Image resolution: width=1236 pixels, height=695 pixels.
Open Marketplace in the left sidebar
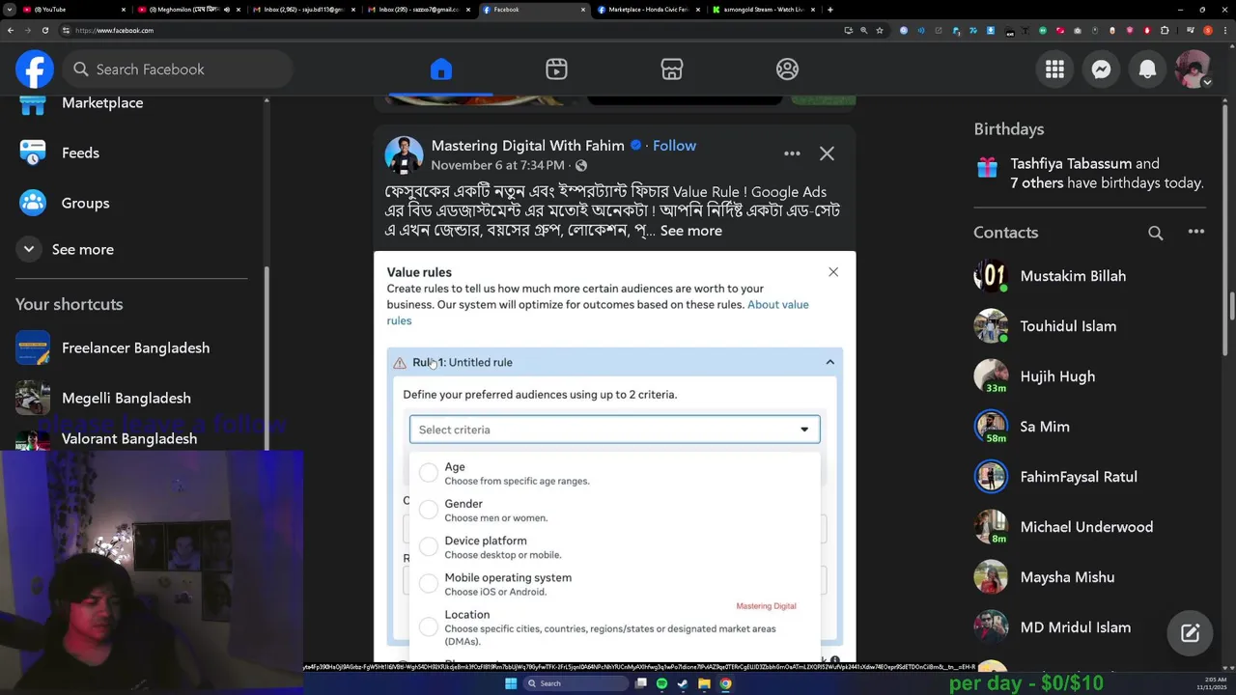coord(102,102)
